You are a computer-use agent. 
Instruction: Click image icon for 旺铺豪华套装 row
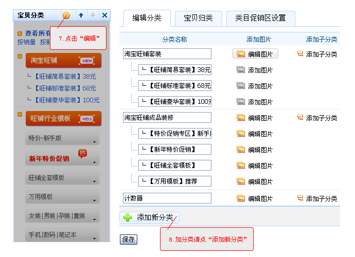[x=240, y=102]
